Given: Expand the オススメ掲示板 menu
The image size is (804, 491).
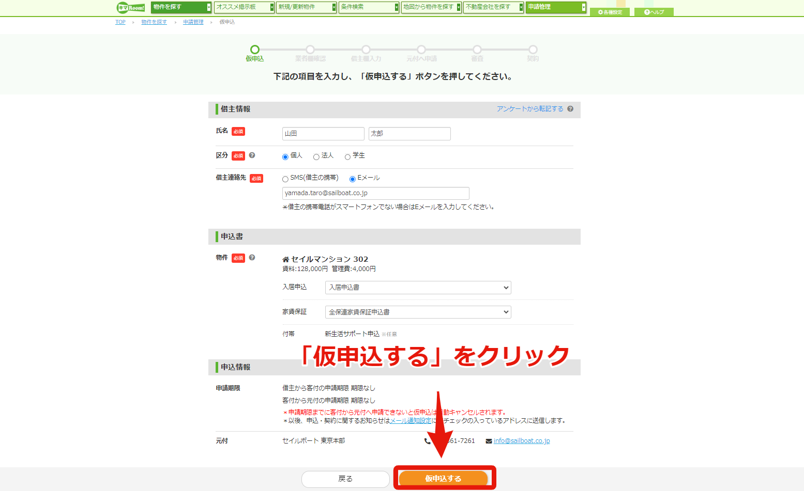Looking at the screenshot, I should coord(244,7).
